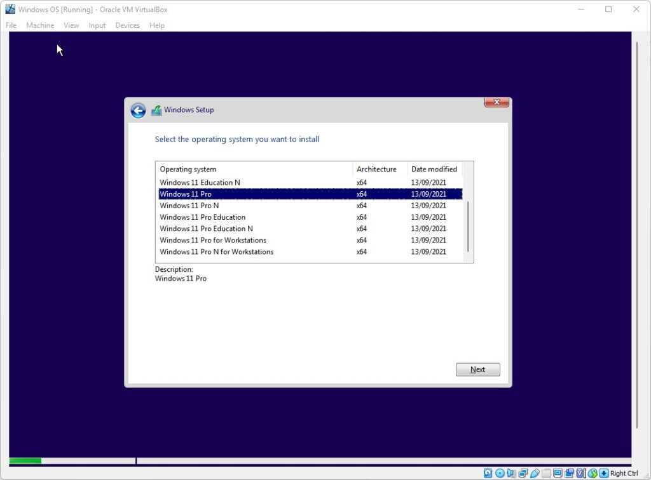The height and width of the screenshot is (480, 651).
Task: Click the back arrow in Windows Setup
Action: point(138,110)
